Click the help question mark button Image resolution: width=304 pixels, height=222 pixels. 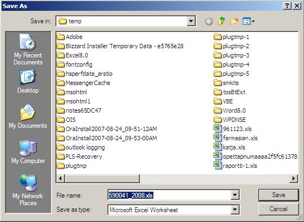tap(287, 6)
